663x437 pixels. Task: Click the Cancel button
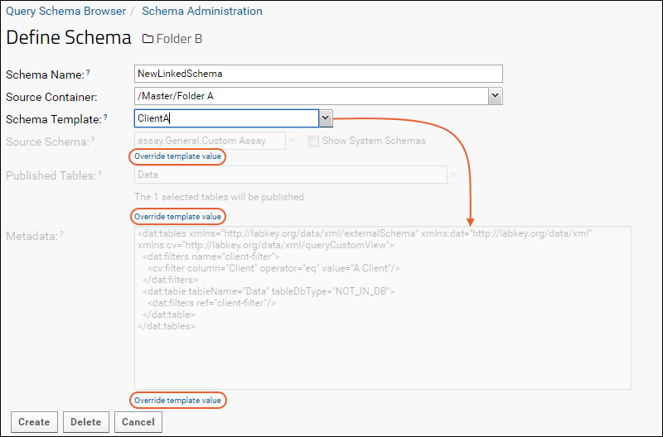(138, 422)
